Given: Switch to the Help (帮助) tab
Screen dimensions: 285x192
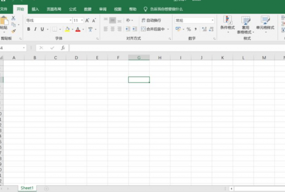Looking at the screenshot, I should 133,9.
